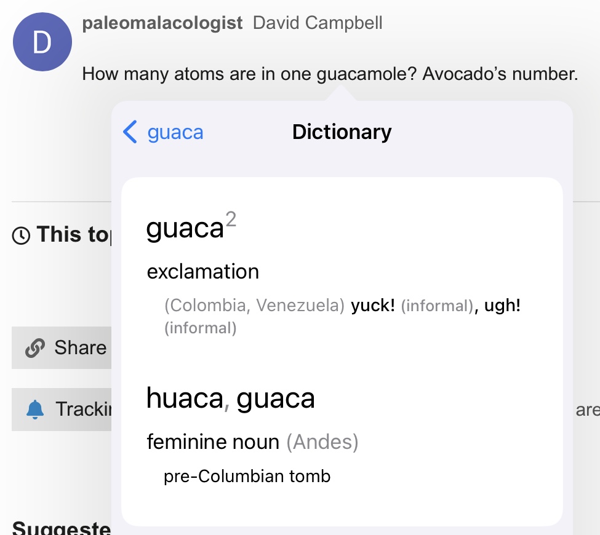Image resolution: width=600 pixels, height=535 pixels.
Task: Click the back chevron icon
Action: click(x=130, y=132)
